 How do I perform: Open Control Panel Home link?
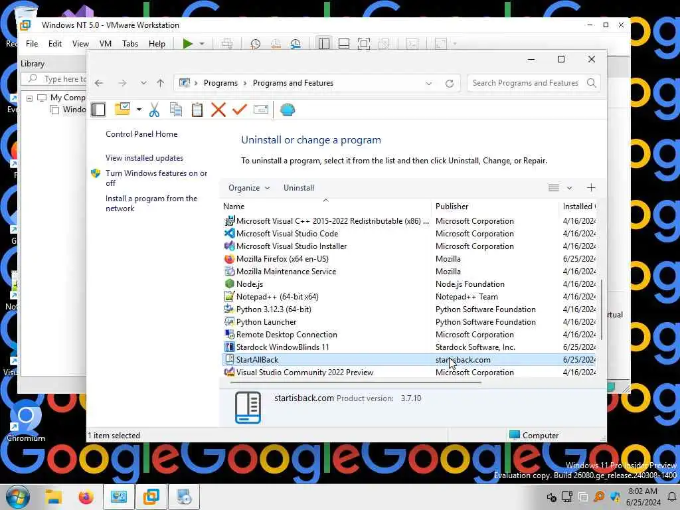point(141,134)
